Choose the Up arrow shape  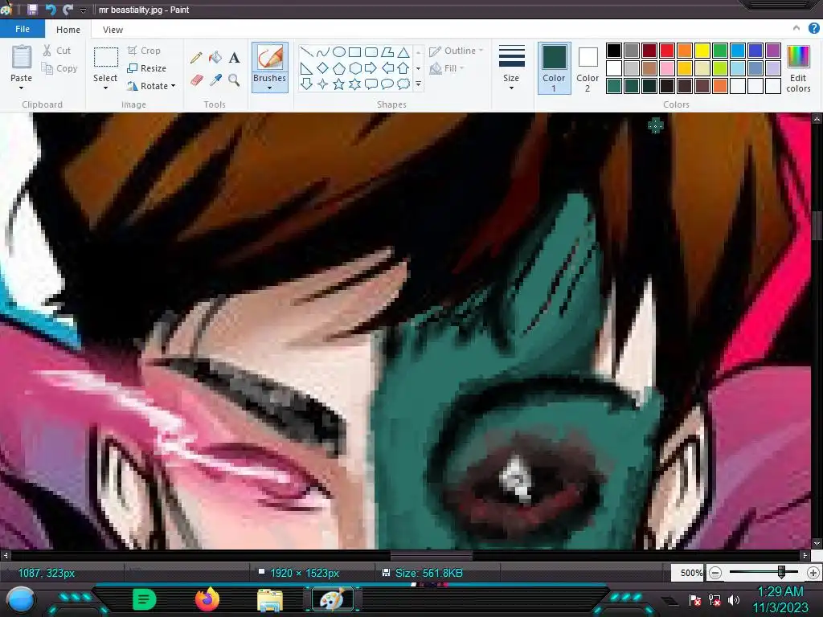tap(403, 68)
